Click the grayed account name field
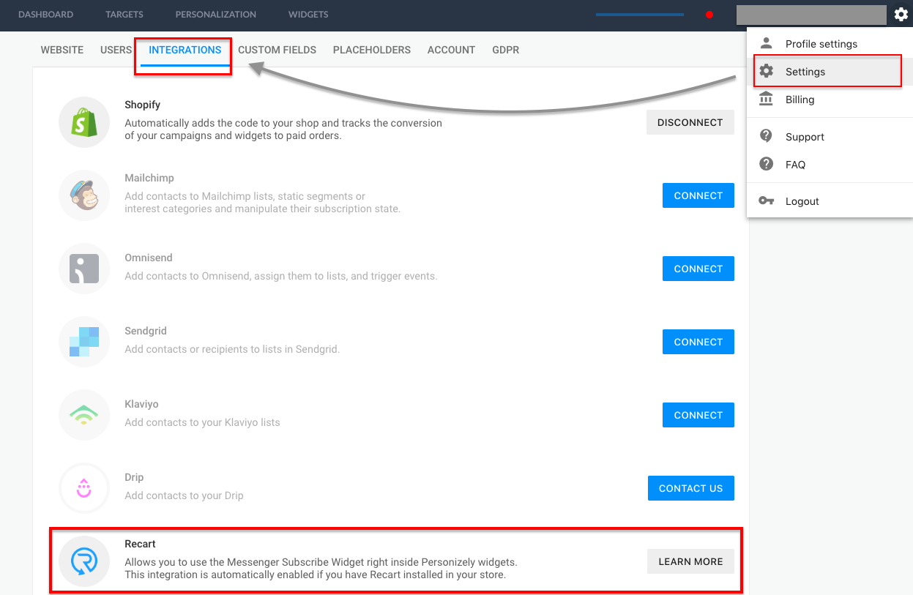Viewport: 913px width, 595px height. point(811,15)
